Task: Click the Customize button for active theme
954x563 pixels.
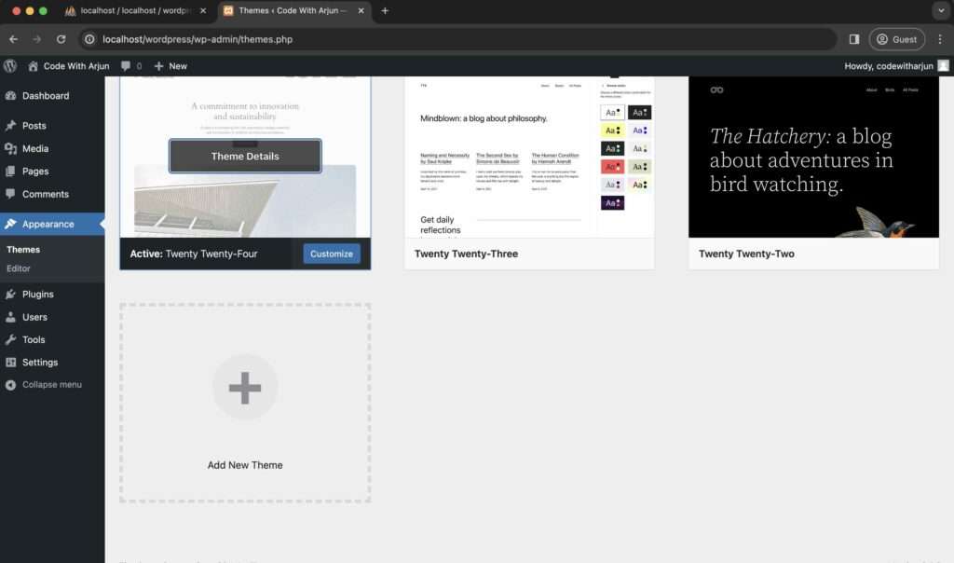Action: pos(332,254)
